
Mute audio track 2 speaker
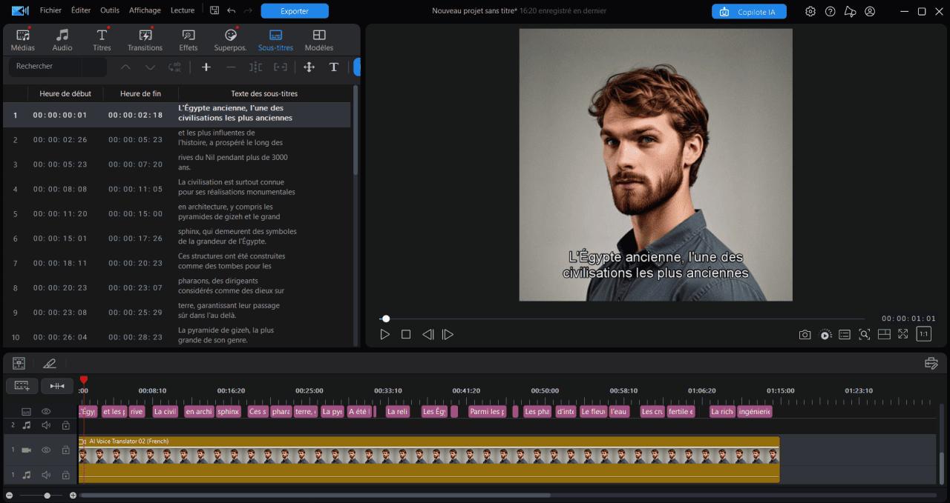click(46, 425)
